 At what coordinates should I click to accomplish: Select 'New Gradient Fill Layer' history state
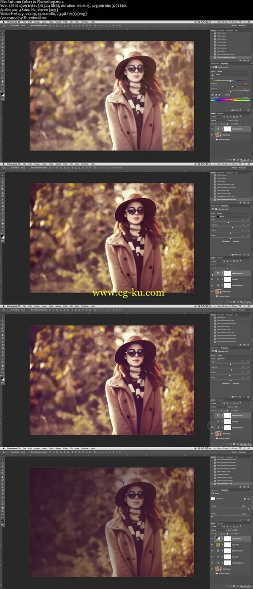click(224, 483)
